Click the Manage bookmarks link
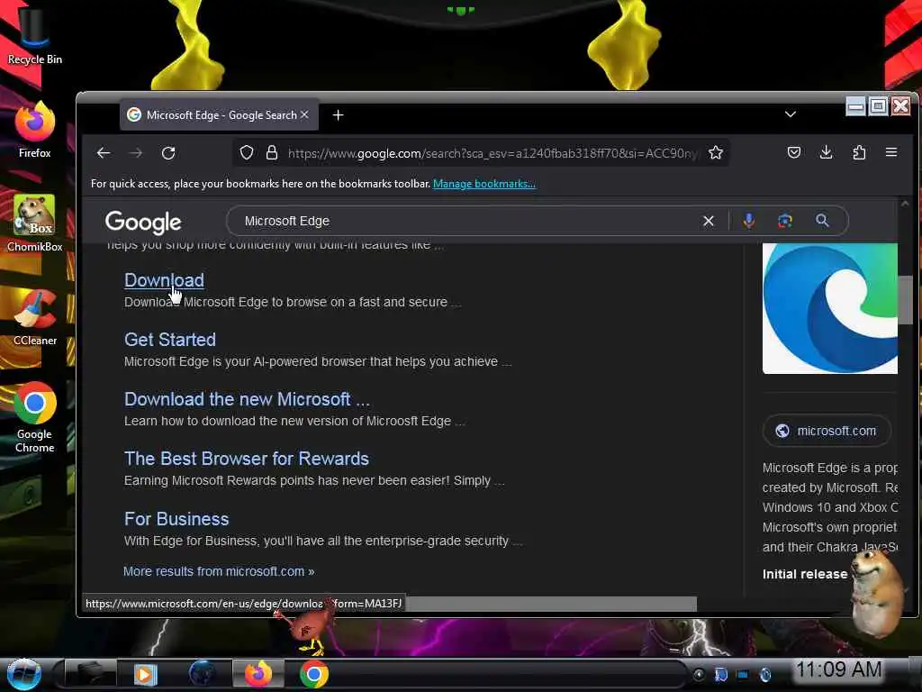The width and height of the screenshot is (922, 692). click(x=484, y=184)
